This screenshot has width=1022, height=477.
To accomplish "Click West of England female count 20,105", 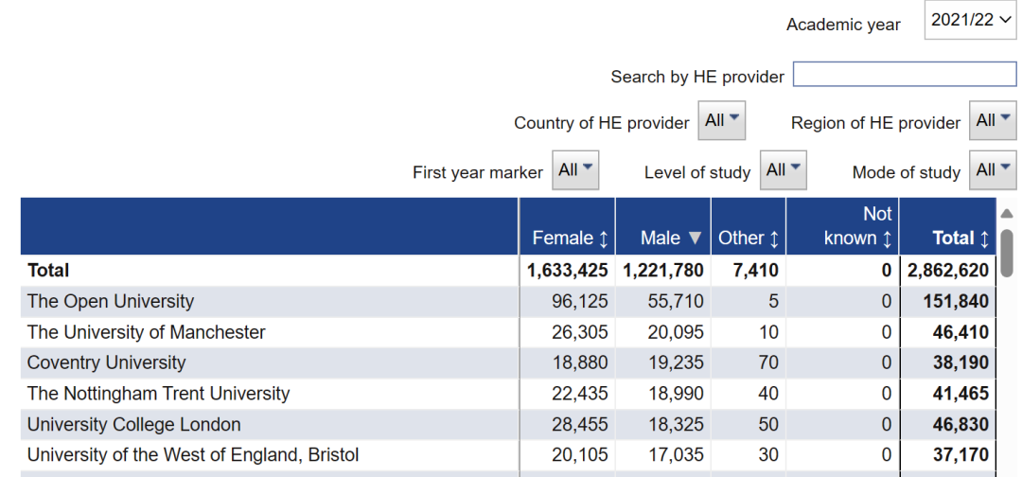I will pos(579,455).
